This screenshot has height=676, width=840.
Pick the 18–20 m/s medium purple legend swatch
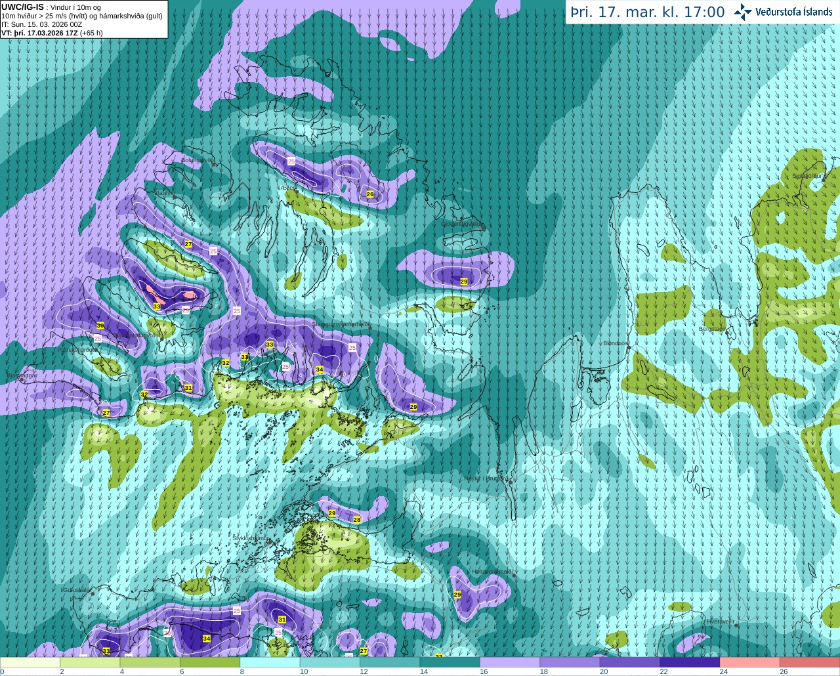pos(570,662)
